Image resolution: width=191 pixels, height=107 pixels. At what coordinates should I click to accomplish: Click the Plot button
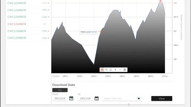point(60,90)
